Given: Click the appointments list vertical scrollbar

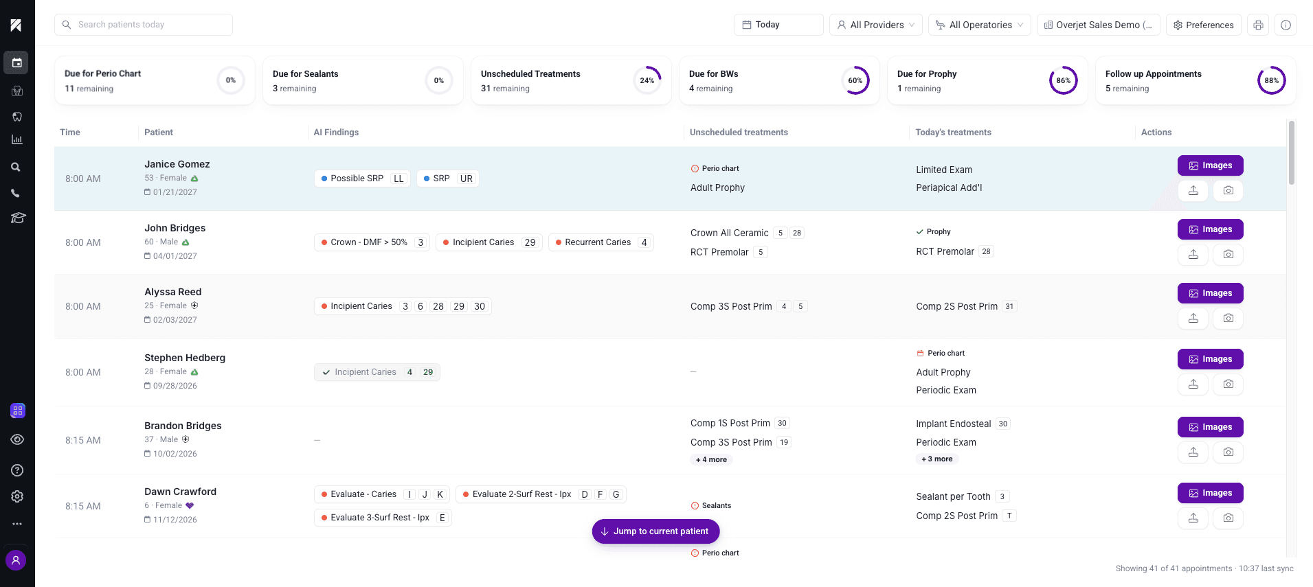Looking at the screenshot, I should tap(1292, 152).
